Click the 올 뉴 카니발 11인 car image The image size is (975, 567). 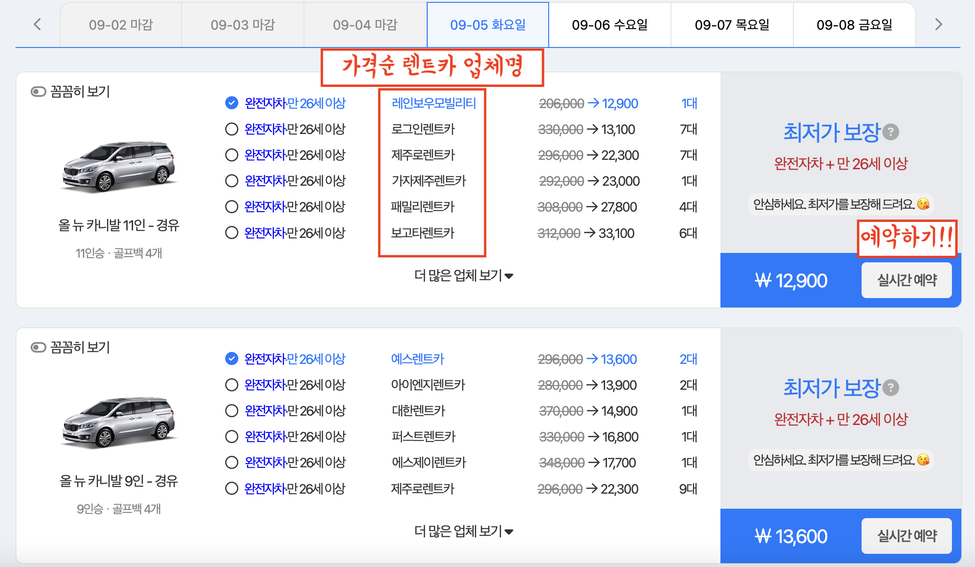tap(119, 166)
